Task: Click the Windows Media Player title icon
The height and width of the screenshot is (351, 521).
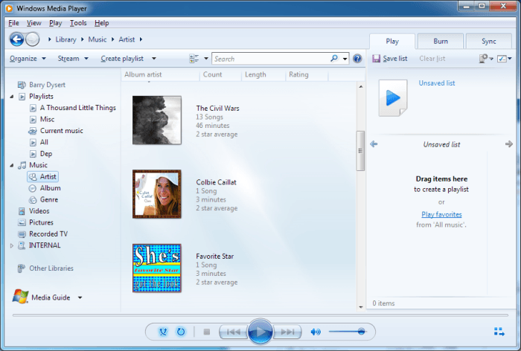Action: [9, 8]
